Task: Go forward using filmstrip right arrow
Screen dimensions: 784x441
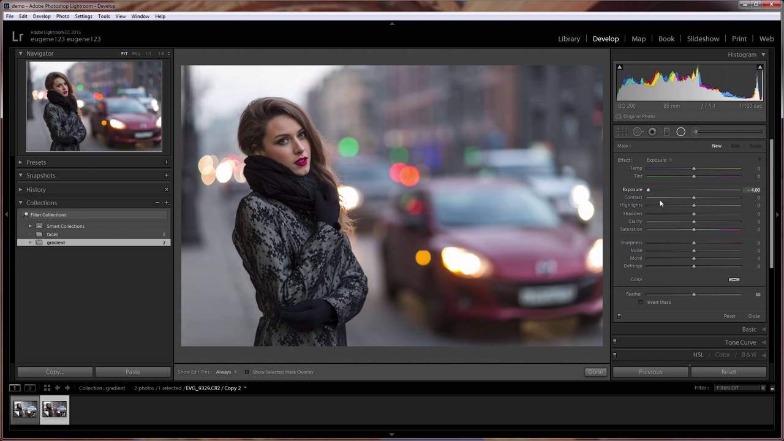Action: tap(67, 388)
